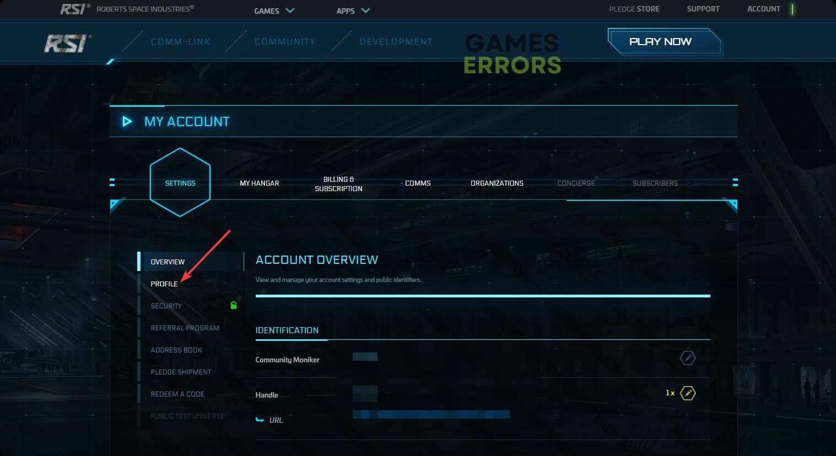The width and height of the screenshot is (836, 456).
Task: Click the My Account play triangle icon
Action: 127,121
